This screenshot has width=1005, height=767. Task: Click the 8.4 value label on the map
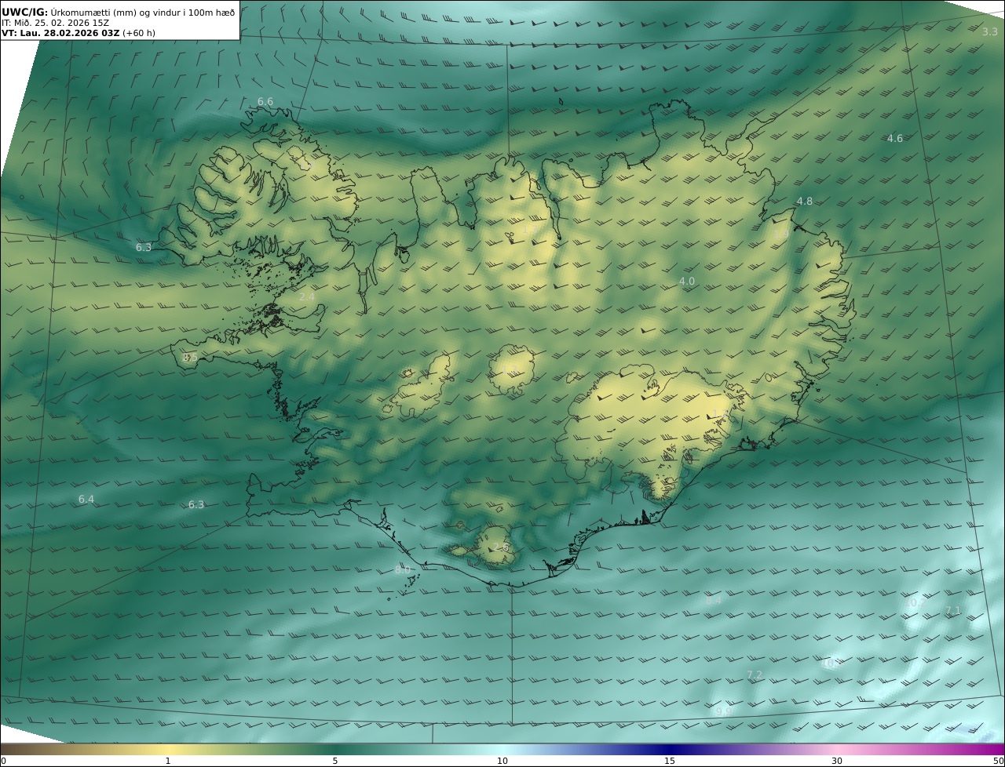(714, 601)
